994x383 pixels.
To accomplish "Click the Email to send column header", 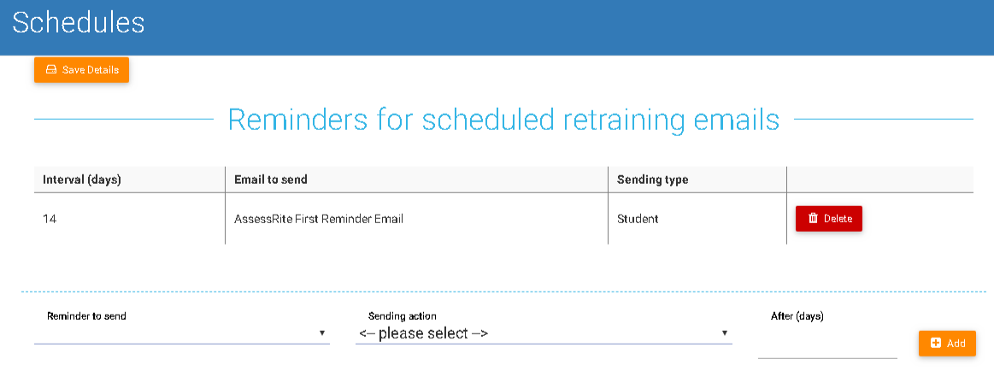I will (271, 180).
